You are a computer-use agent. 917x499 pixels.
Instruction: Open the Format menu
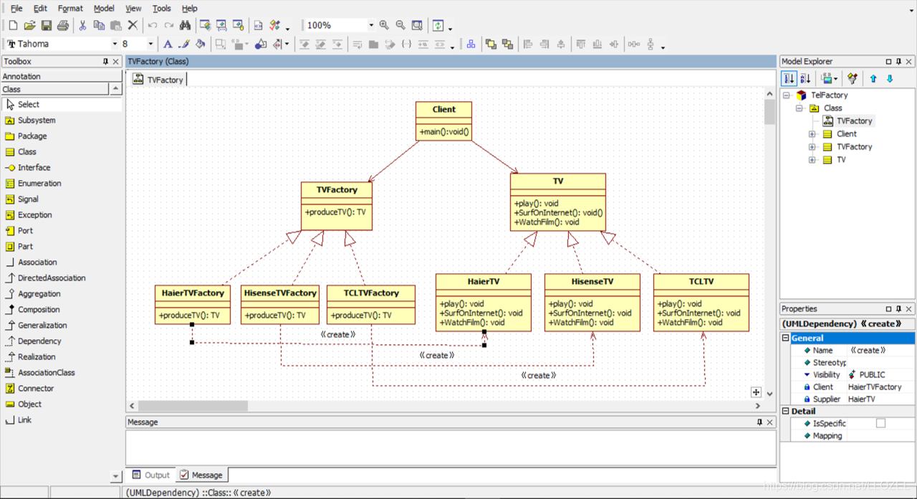70,8
